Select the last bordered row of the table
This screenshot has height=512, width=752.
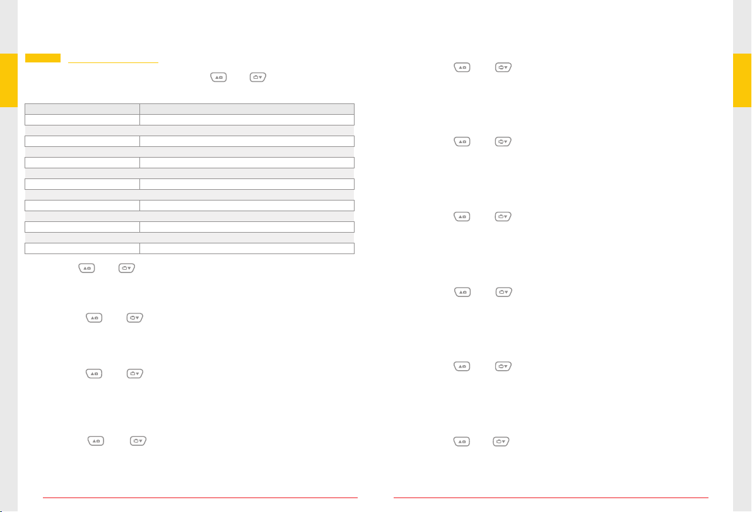(x=189, y=248)
